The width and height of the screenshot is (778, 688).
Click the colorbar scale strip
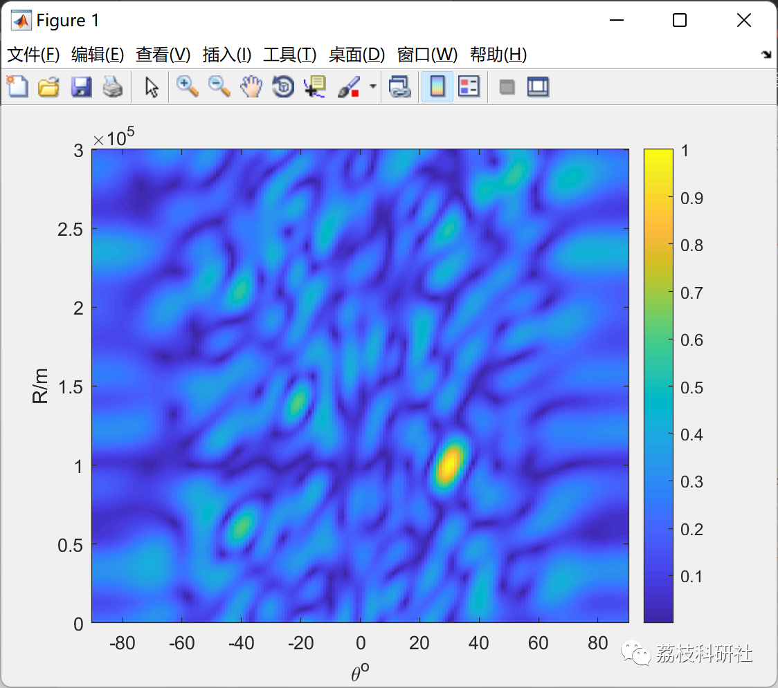click(x=658, y=386)
